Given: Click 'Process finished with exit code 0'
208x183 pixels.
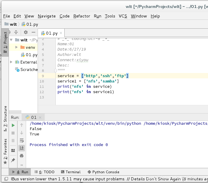Looking at the screenshot, I should 69,145.
